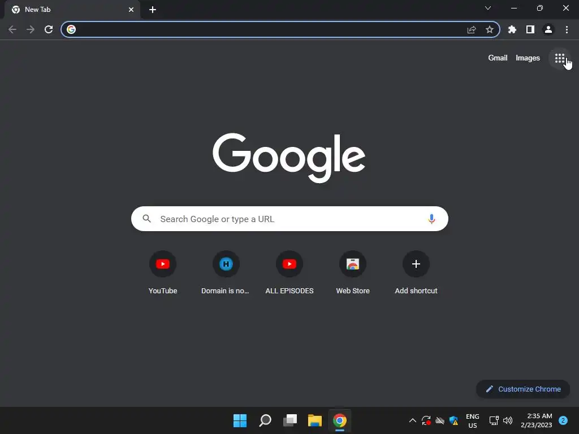
Task: Click the Google logo
Action: click(289, 158)
